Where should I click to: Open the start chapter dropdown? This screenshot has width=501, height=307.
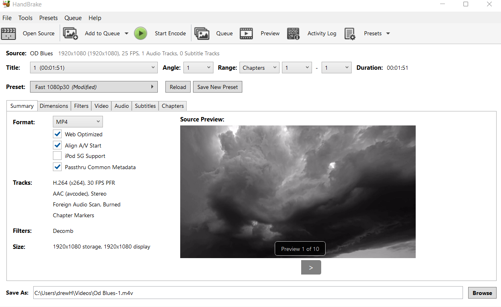(297, 68)
